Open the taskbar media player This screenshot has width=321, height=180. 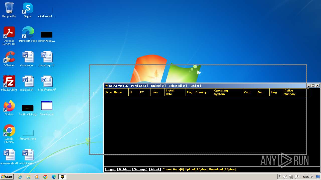37,177
